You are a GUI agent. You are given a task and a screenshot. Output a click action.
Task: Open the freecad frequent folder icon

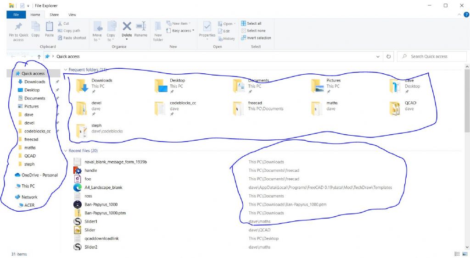(x=239, y=108)
